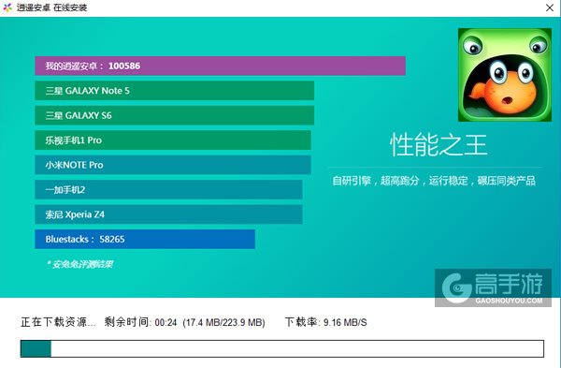Click the 三星 GALAXY S6 bar
Image resolution: width=561 pixels, height=368 pixels.
pos(174,115)
